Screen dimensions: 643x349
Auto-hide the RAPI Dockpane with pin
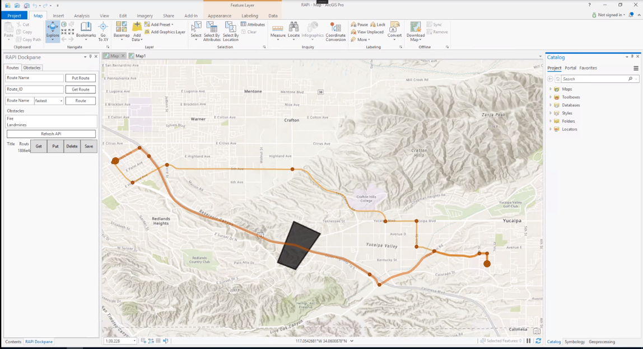tap(90, 56)
